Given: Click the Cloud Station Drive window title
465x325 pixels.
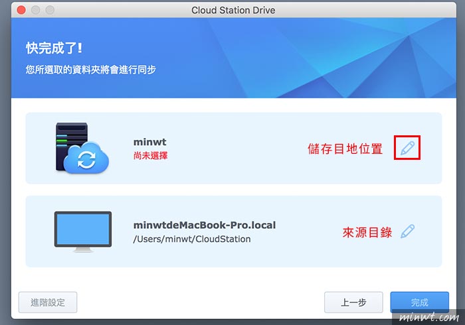Looking at the screenshot, I should click(x=233, y=11).
